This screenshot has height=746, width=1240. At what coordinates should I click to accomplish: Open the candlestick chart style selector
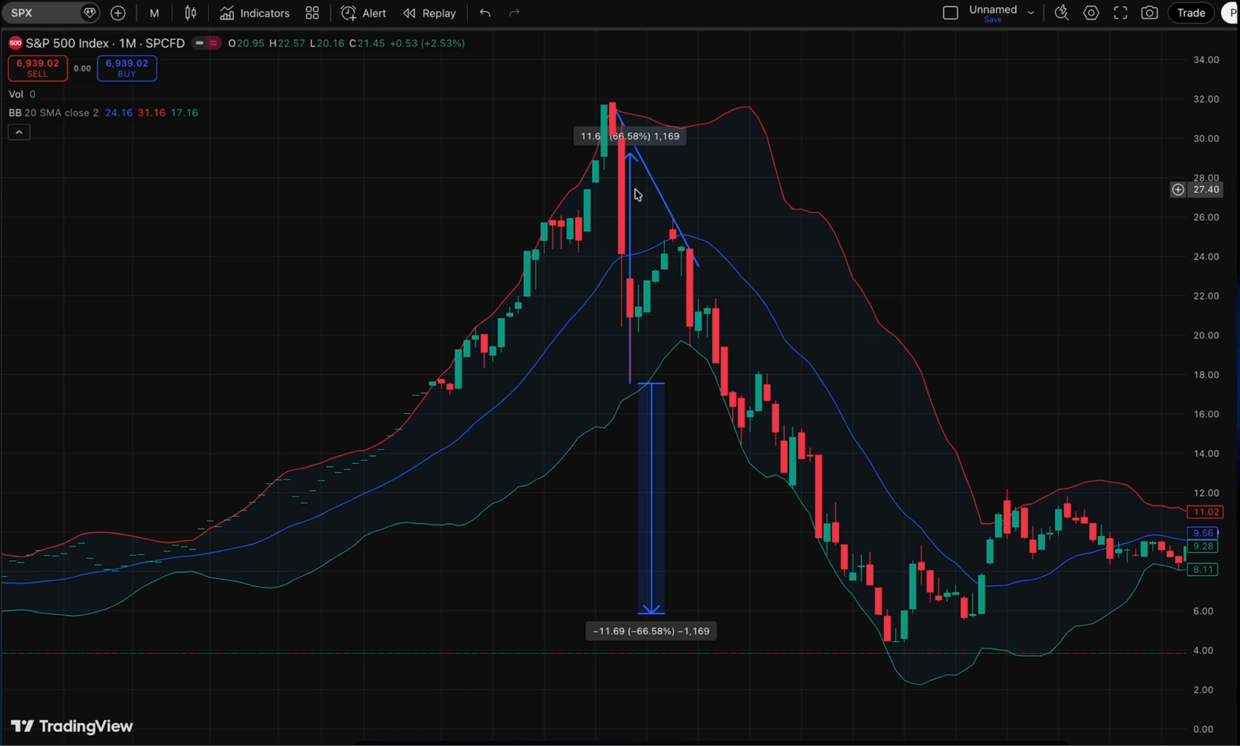click(x=191, y=13)
